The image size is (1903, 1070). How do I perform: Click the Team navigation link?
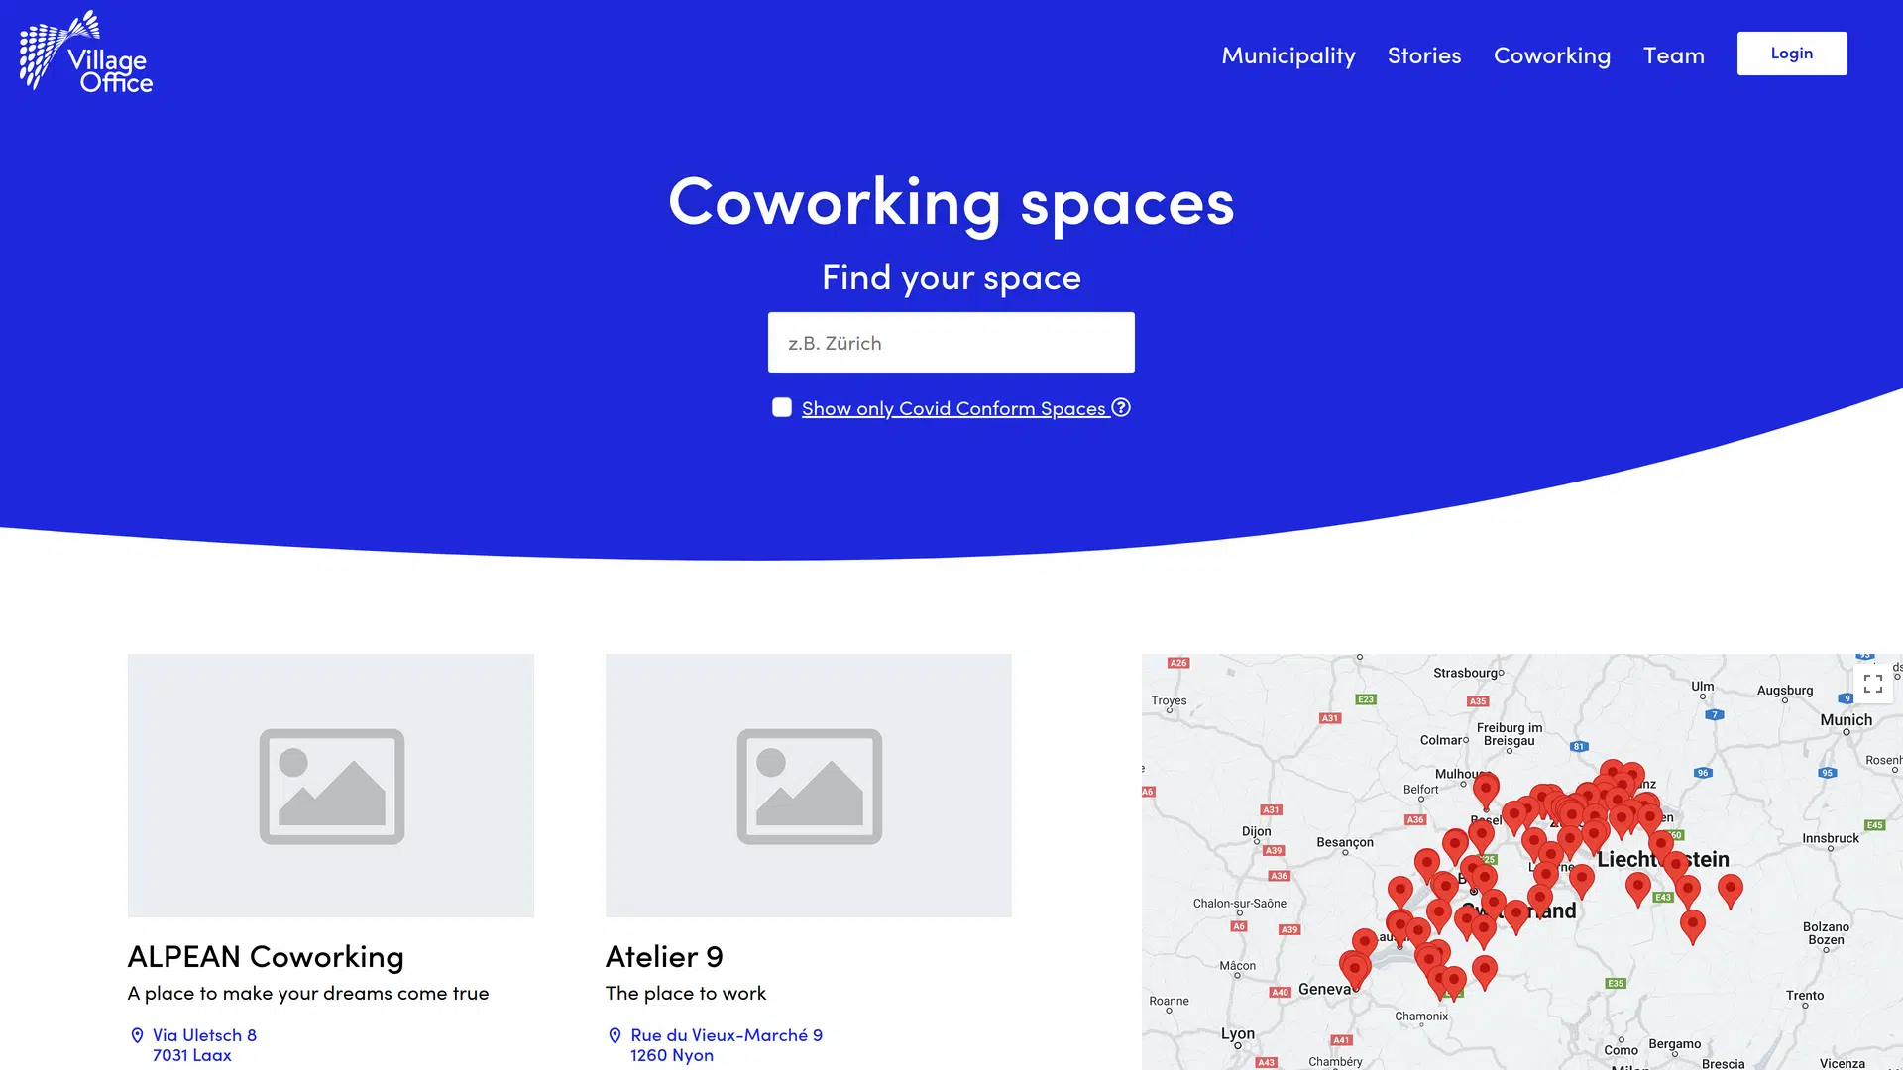tap(1673, 53)
